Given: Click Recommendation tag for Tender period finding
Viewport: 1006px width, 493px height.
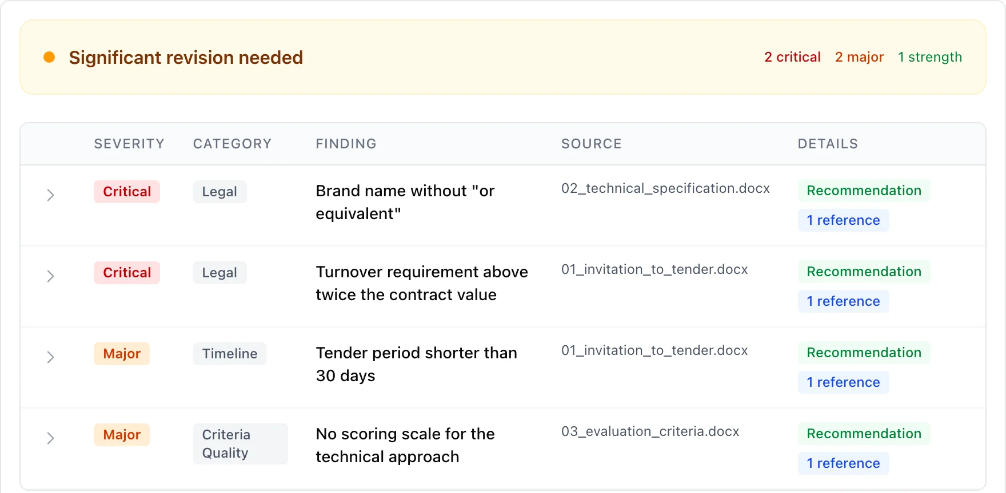Looking at the screenshot, I should click(864, 353).
